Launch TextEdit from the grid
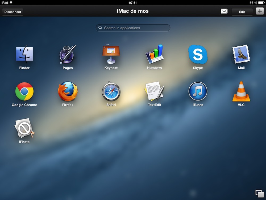The height and width of the screenshot is (200, 266). coord(154,91)
